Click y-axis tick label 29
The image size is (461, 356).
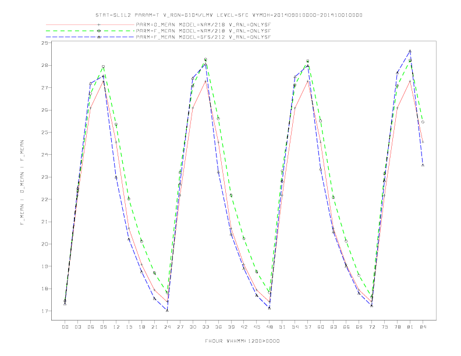tap(45, 43)
